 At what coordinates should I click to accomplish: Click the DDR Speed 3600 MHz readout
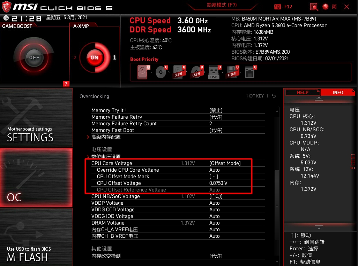(x=170, y=30)
